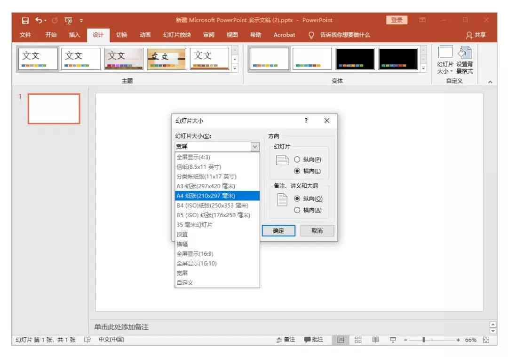Choose 横幅 banner option
Image resolution: width=508 pixels, height=357 pixels.
[x=217, y=244]
